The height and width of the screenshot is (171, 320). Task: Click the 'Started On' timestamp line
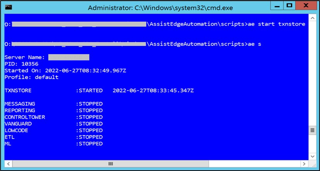click(65, 71)
